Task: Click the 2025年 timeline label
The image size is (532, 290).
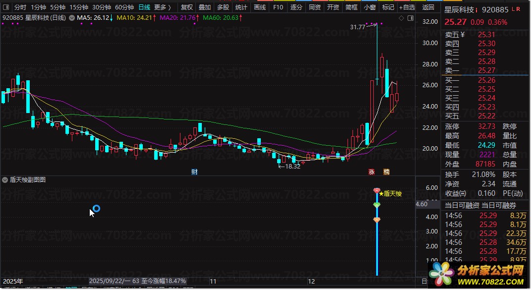Action: click(x=13, y=282)
